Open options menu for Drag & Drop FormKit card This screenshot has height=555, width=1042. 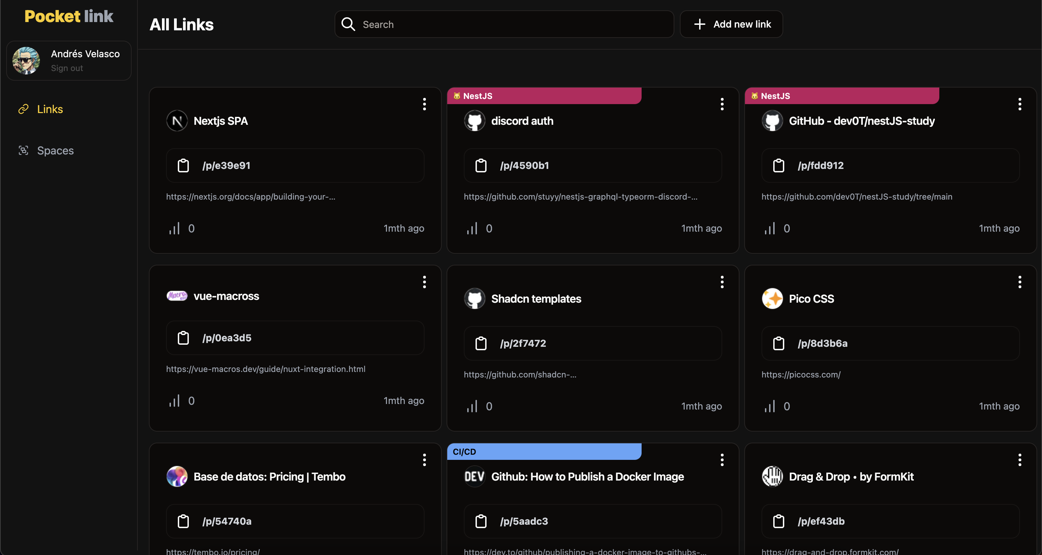coord(1020,460)
